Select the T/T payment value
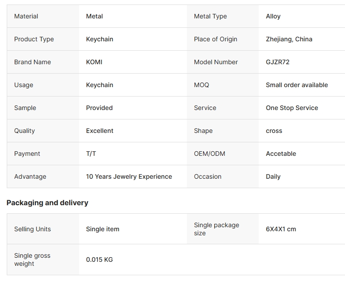345x282 pixels. [x=91, y=154]
